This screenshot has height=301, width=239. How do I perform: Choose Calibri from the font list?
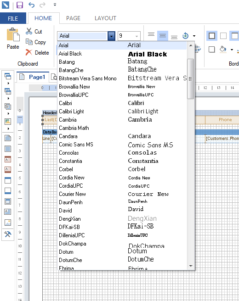pos(122,103)
